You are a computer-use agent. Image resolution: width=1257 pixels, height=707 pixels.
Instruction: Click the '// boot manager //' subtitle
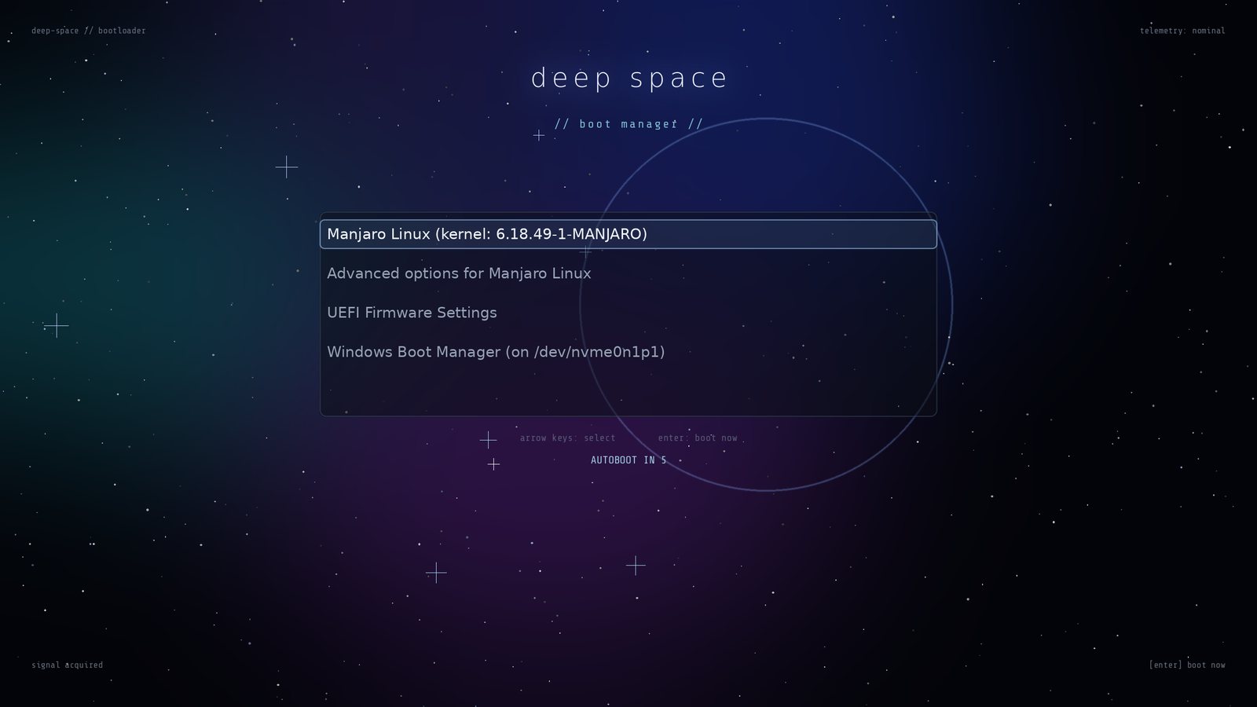[628, 124]
